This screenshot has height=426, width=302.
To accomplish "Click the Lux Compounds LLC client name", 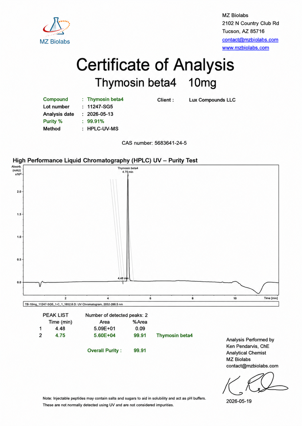I will (x=212, y=100).
